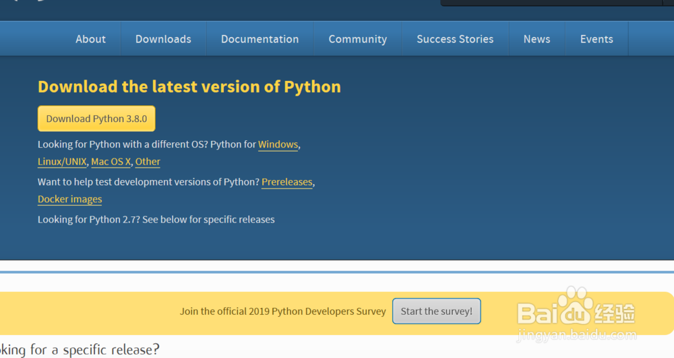Open the Documentation menu
674x358 pixels.
click(259, 39)
